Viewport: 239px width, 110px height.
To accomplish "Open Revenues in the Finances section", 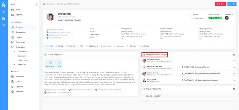I will click(20, 77).
